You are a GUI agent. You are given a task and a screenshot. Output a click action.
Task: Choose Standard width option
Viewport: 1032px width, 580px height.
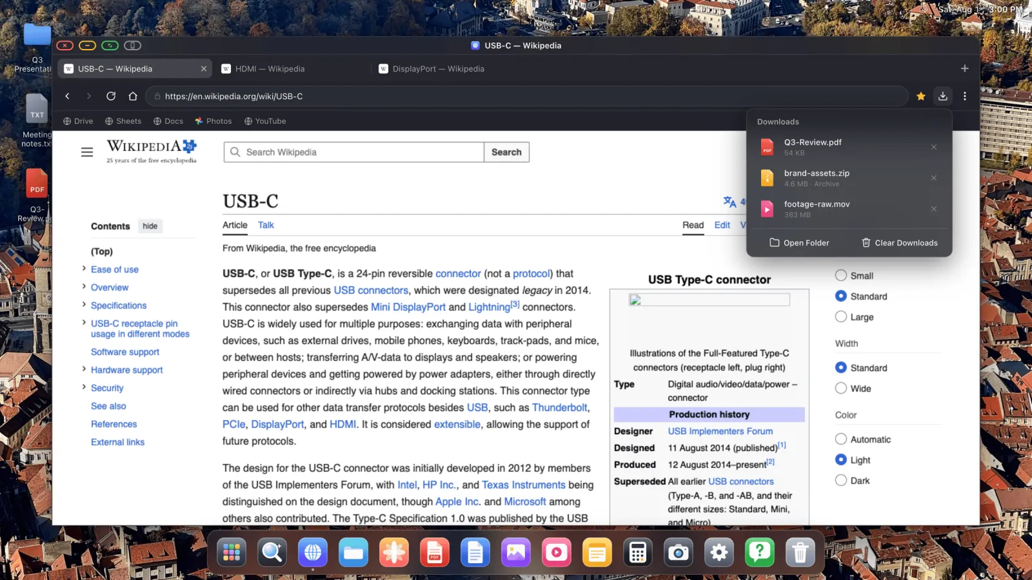[x=841, y=367]
